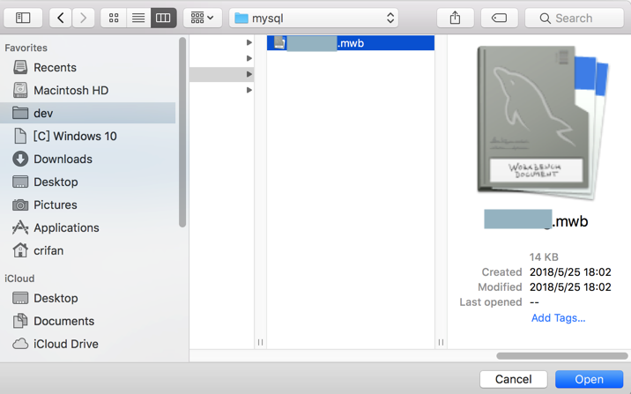
Task: Open the group-by arrangement dropdown
Action: 203,19
